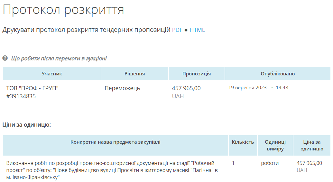Viewport: 333px width, 182px height.
Task: Click participant code #39134835
Action: (x=21, y=96)
